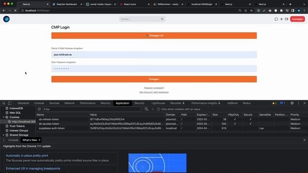
Task: Activate the DevTools inspect element picker
Action: (4, 103)
